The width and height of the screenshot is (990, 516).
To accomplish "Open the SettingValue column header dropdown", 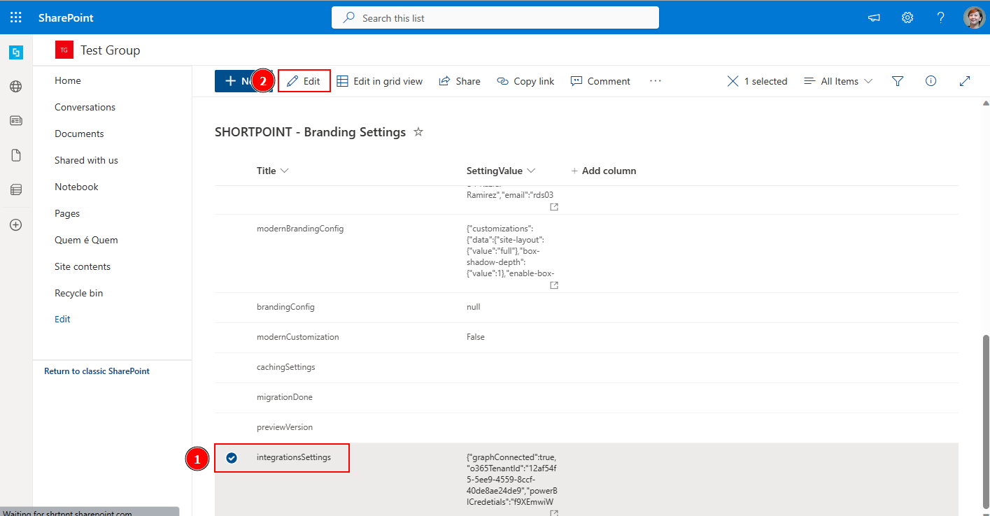I will [x=501, y=171].
